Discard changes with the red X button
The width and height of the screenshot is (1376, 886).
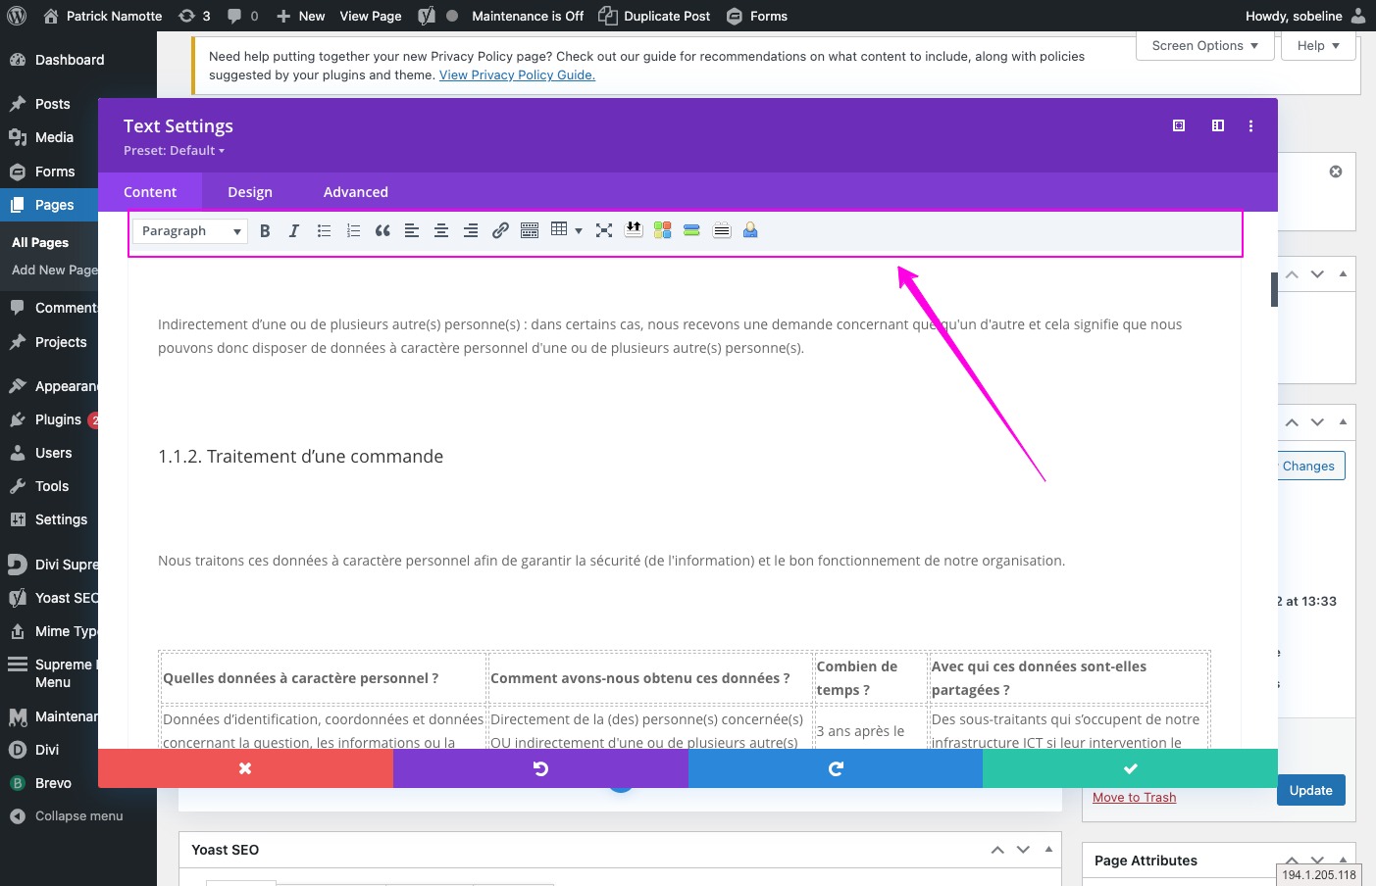tap(245, 768)
